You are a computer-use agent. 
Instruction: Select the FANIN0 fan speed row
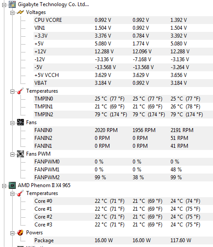click(x=123, y=130)
